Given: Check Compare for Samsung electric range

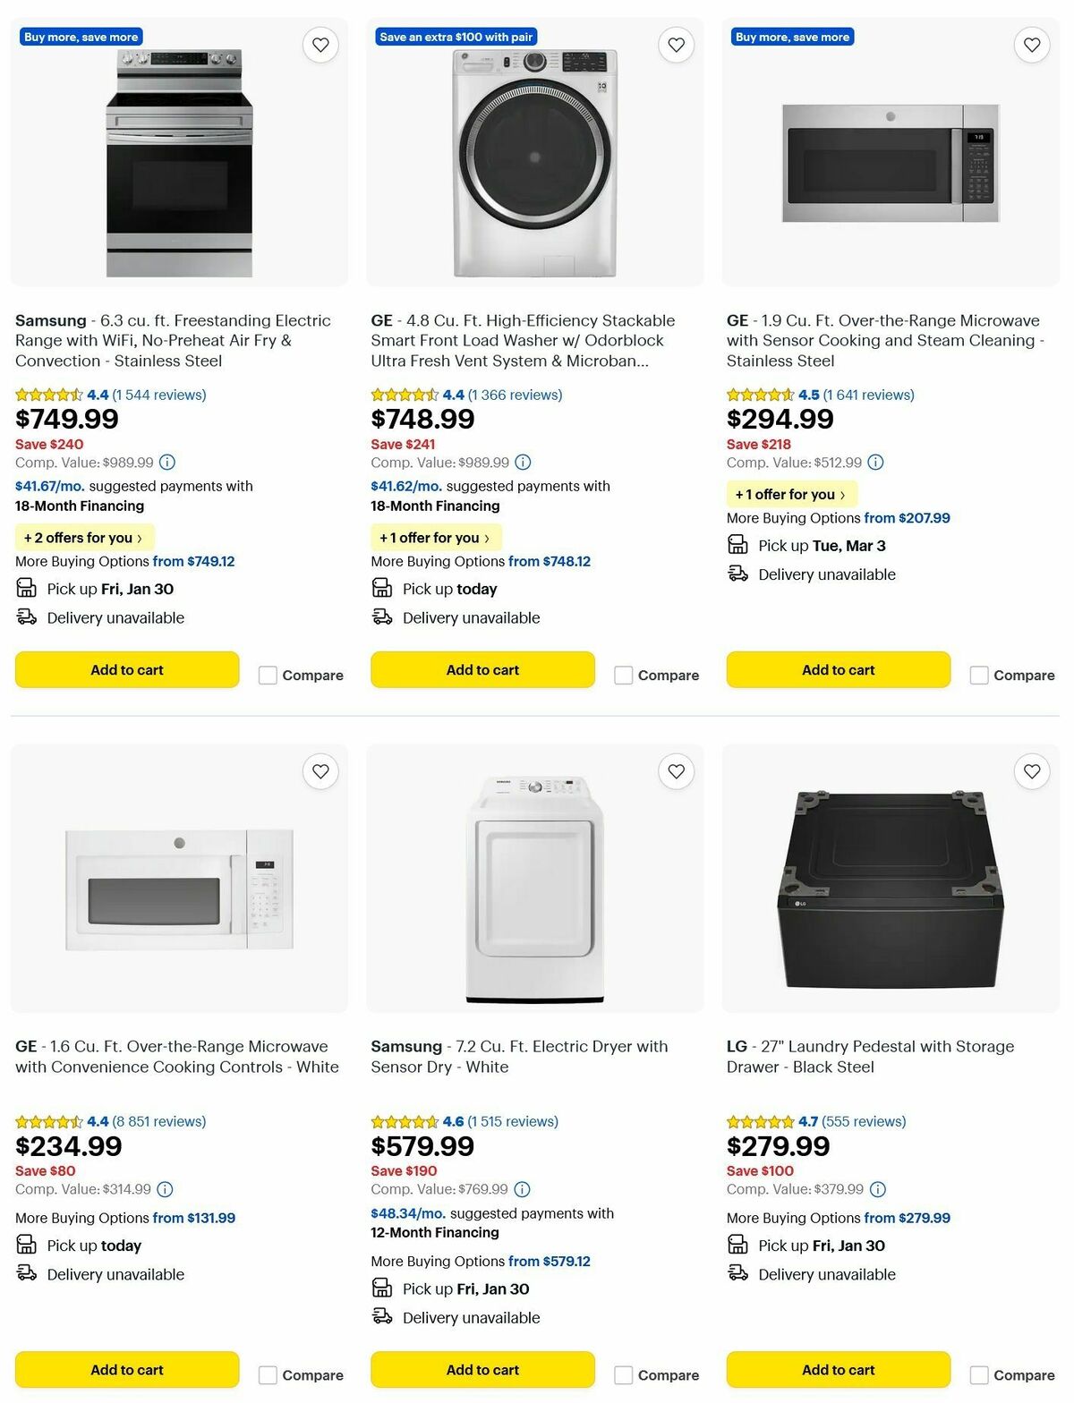Looking at the screenshot, I should click(x=268, y=675).
